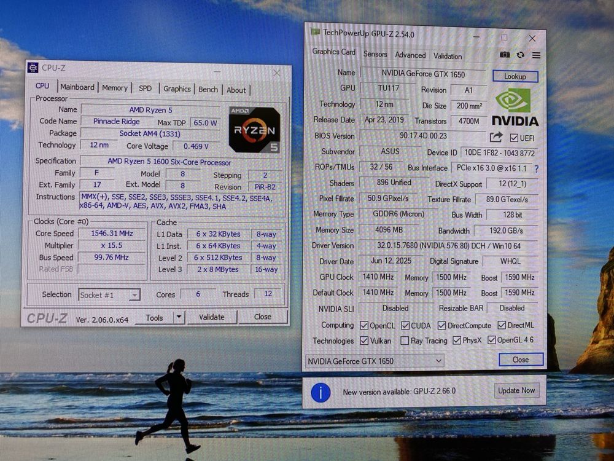
Task: Click the Subvendor value ASUS
Action: click(x=390, y=151)
